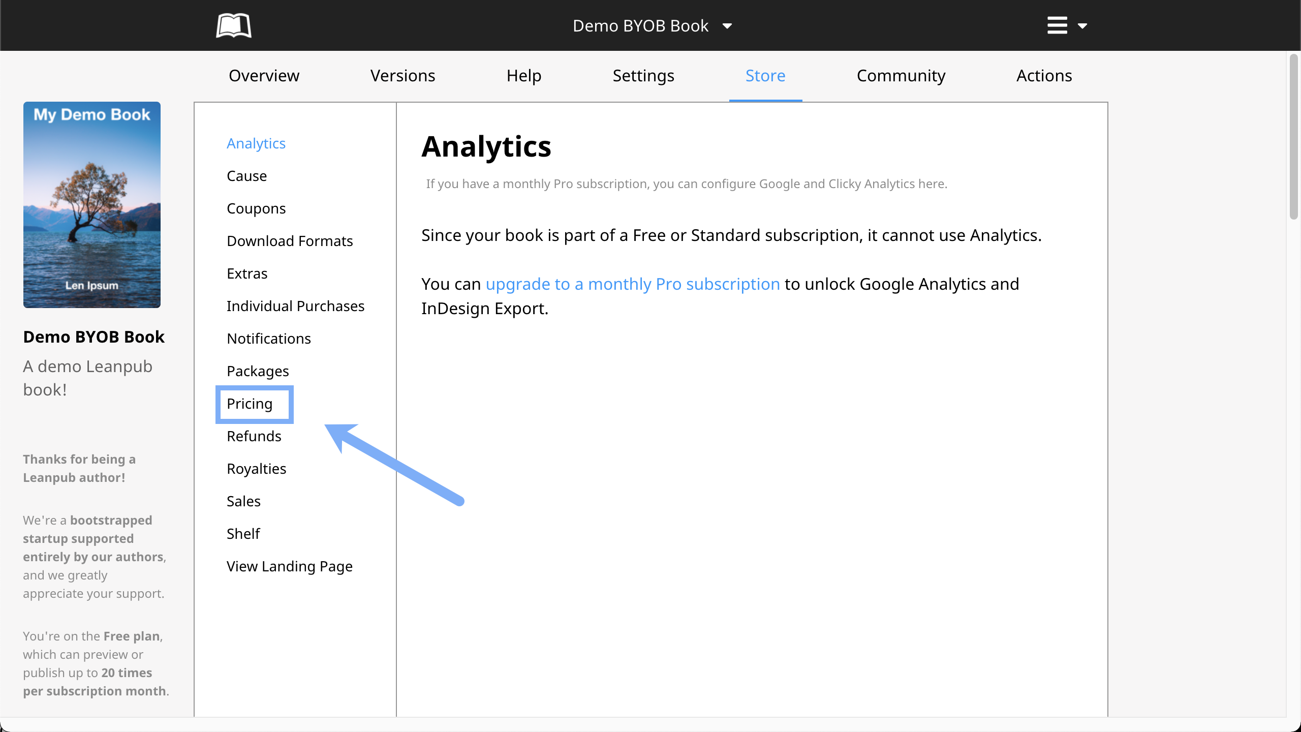The height and width of the screenshot is (732, 1301).
Task: Switch to the Overview tab
Action: click(x=264, y=75)
